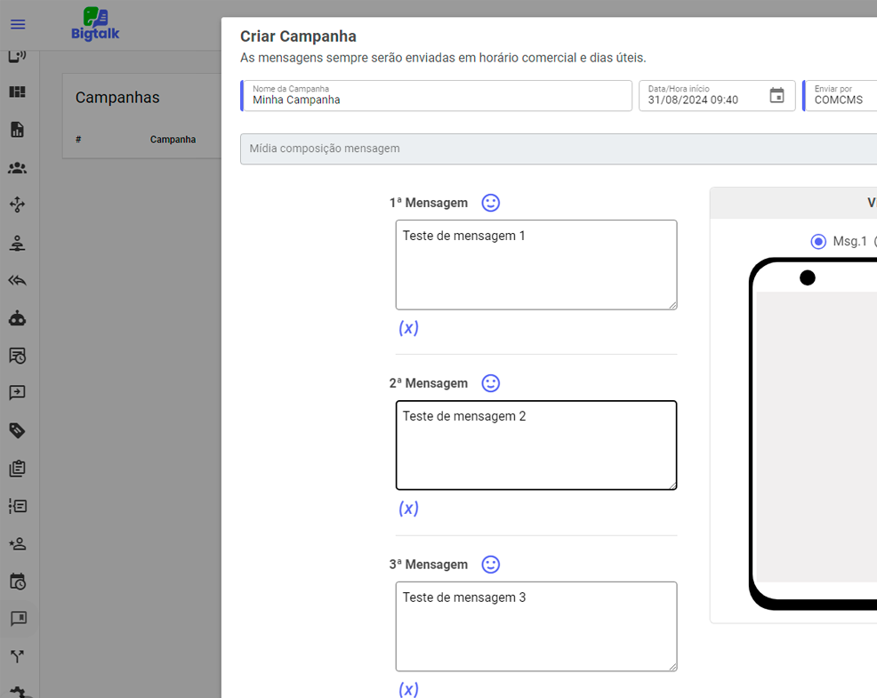Focus the Teste de mensagem 1 textarea
The image size is (877, 698).
(x=535, y=265)
